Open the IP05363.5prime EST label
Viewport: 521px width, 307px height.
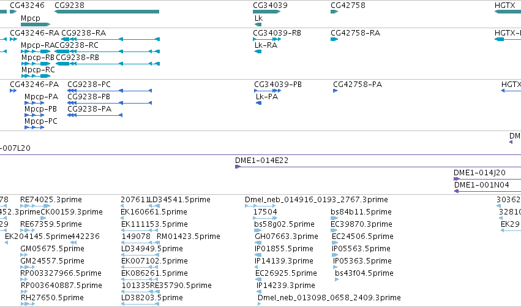(x=362, y=262)
